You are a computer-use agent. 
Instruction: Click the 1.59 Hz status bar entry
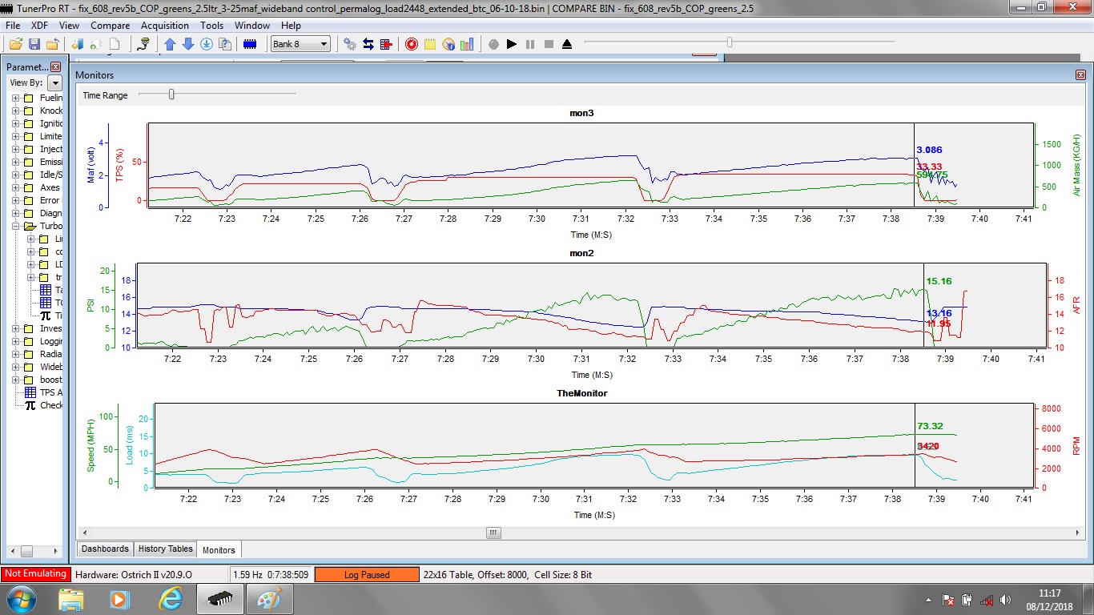pyautogui.click(x=246, y=574)
